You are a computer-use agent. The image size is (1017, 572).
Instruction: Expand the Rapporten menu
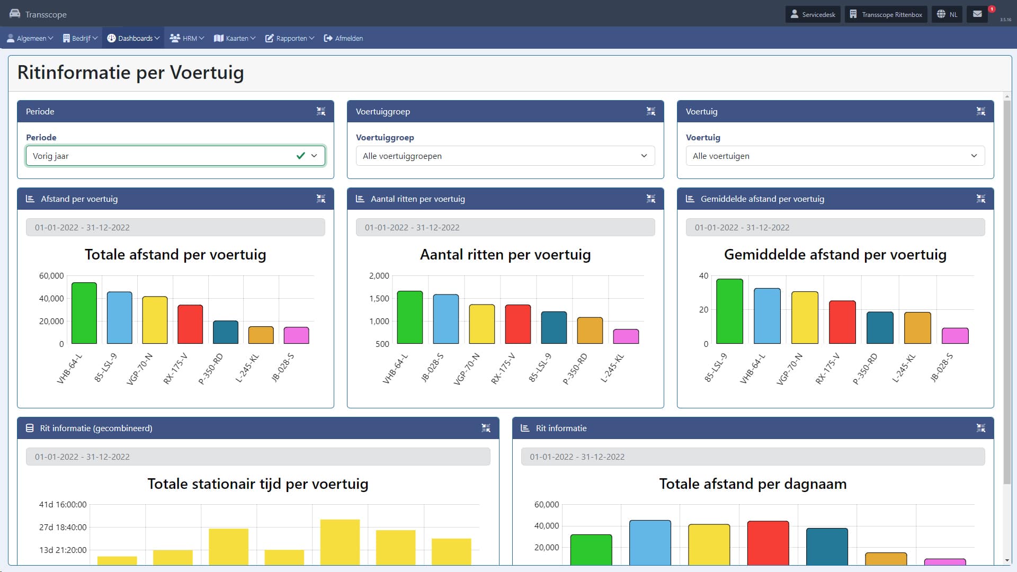tap(290, 38)
